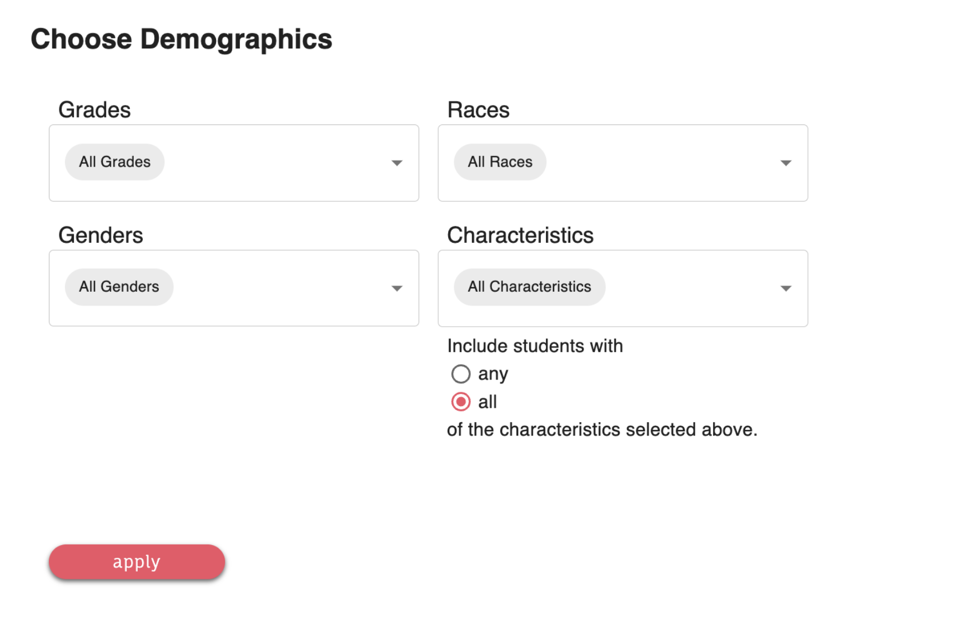Click the Grades dropdown arrow
This screenshot has height=630, width=974.
(396, 163)
